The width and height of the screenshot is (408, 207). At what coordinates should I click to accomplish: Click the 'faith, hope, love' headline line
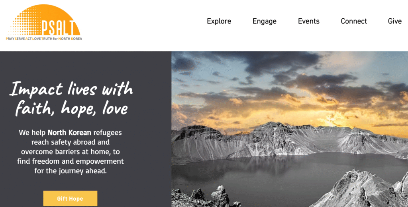(71, 108)
